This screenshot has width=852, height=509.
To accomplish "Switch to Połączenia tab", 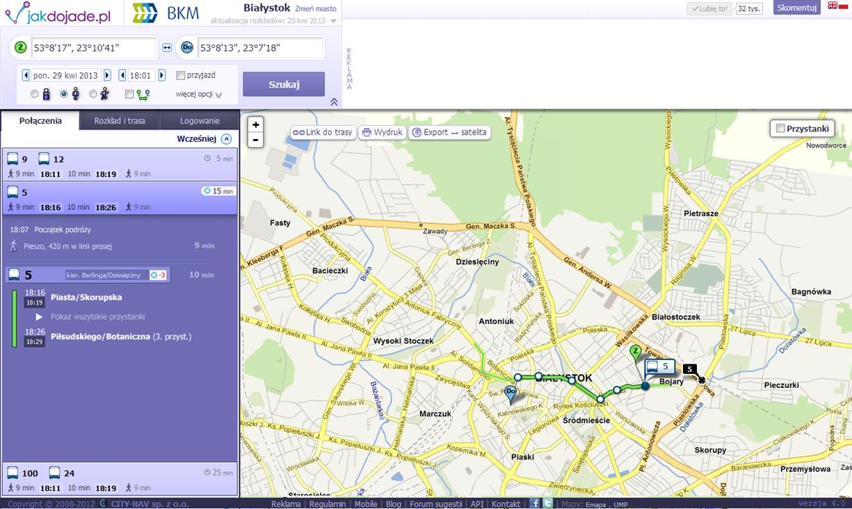I will pos(40,121).
